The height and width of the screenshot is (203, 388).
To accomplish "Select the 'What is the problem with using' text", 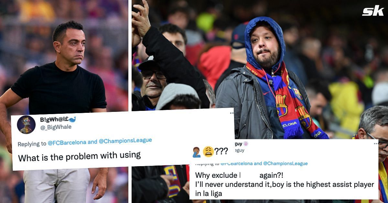I will [79, 156].
